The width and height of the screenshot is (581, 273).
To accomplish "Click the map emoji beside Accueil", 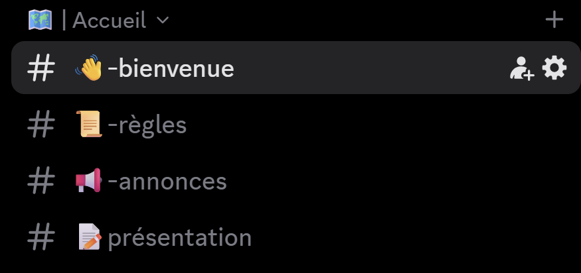I will [41, 20].
